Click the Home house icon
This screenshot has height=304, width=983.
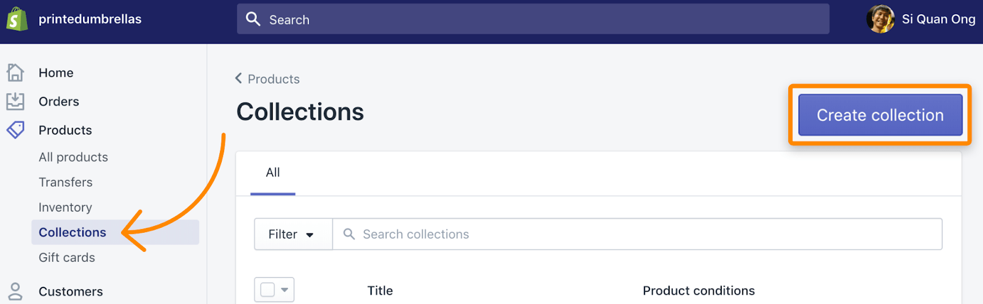[15, 72]
